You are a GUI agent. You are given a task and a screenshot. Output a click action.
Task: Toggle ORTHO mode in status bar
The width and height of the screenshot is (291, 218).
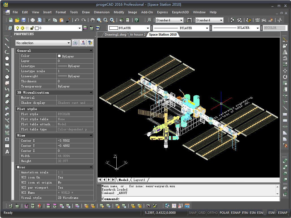pyautogui.click(x=212, y=213)
